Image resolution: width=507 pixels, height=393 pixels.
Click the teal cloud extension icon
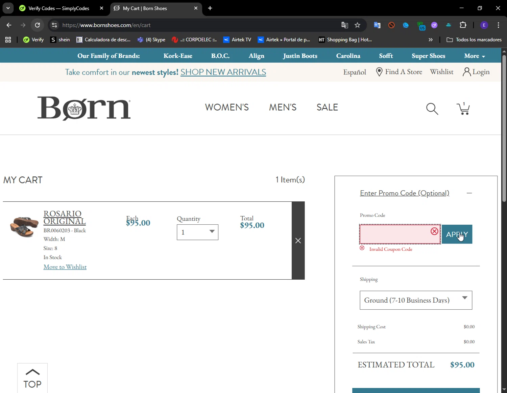coord(449,25)
